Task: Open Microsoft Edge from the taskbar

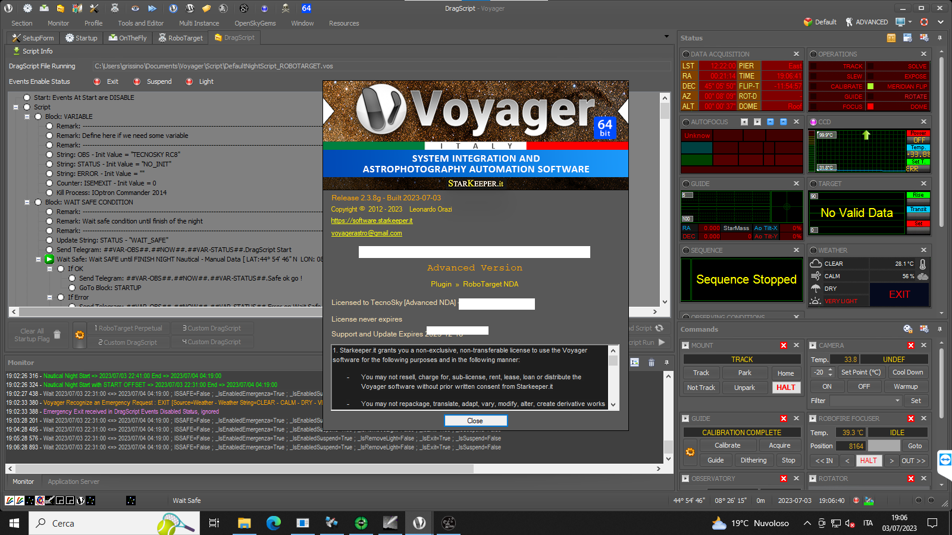Action: point(273,523)
